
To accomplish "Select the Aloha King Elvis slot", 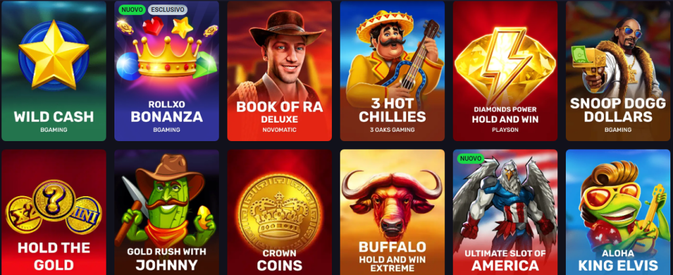I will [x=618, y=212].
